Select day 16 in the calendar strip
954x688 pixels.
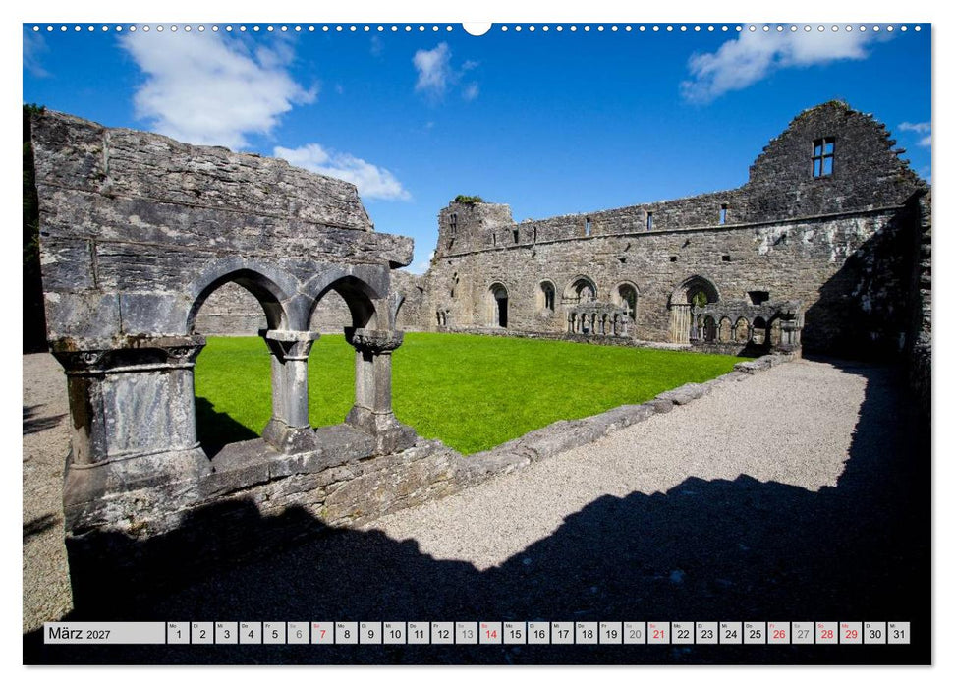click(x=538, y=633)
